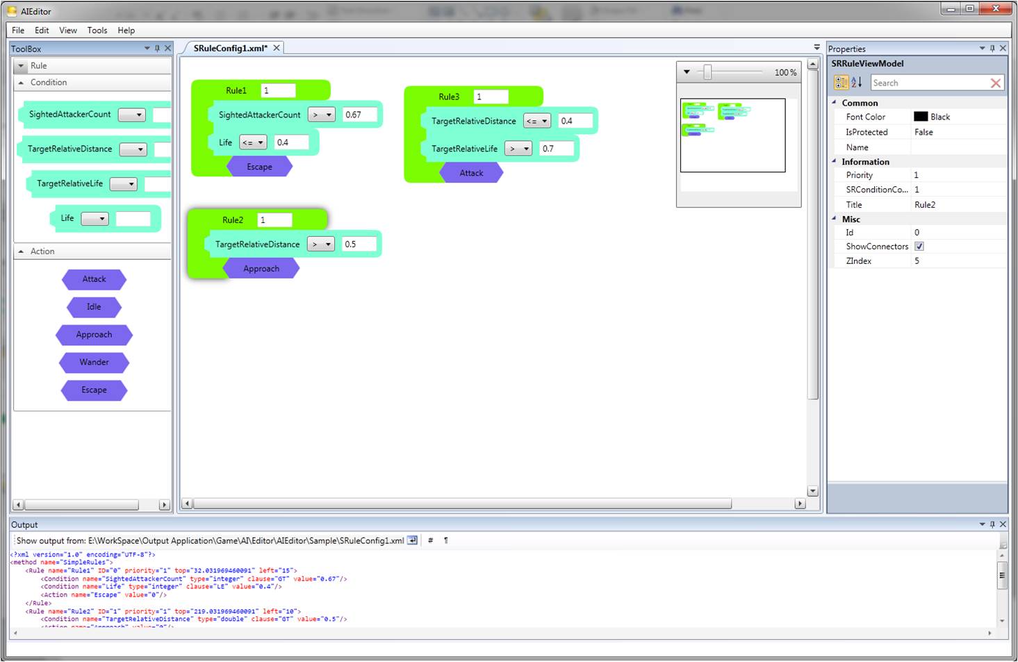The image size is (1018, 662).
Task: Expand the zoom panel dropdown arrow
Action: pos(687,72)
